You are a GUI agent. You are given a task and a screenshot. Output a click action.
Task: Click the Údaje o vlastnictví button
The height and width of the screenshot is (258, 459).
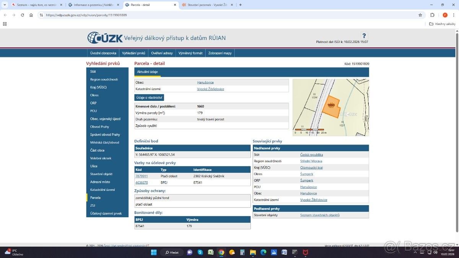(x=150, y=97)
